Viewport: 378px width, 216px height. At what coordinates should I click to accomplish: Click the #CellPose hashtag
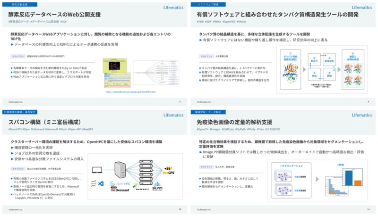pos(228,129)
